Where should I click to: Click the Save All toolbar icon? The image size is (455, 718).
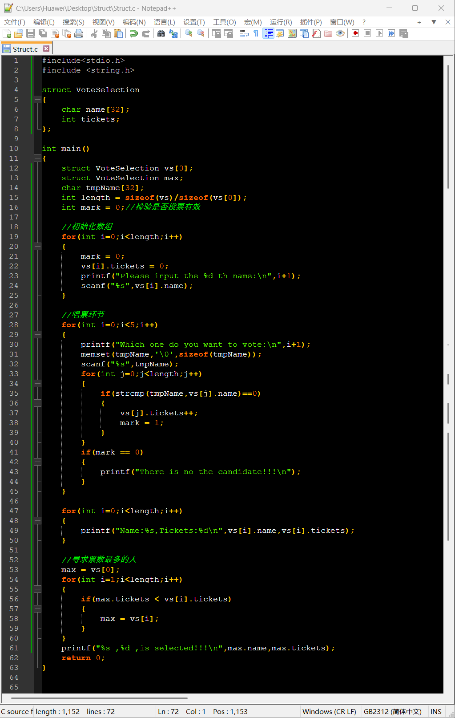click(x=43, y=33)
